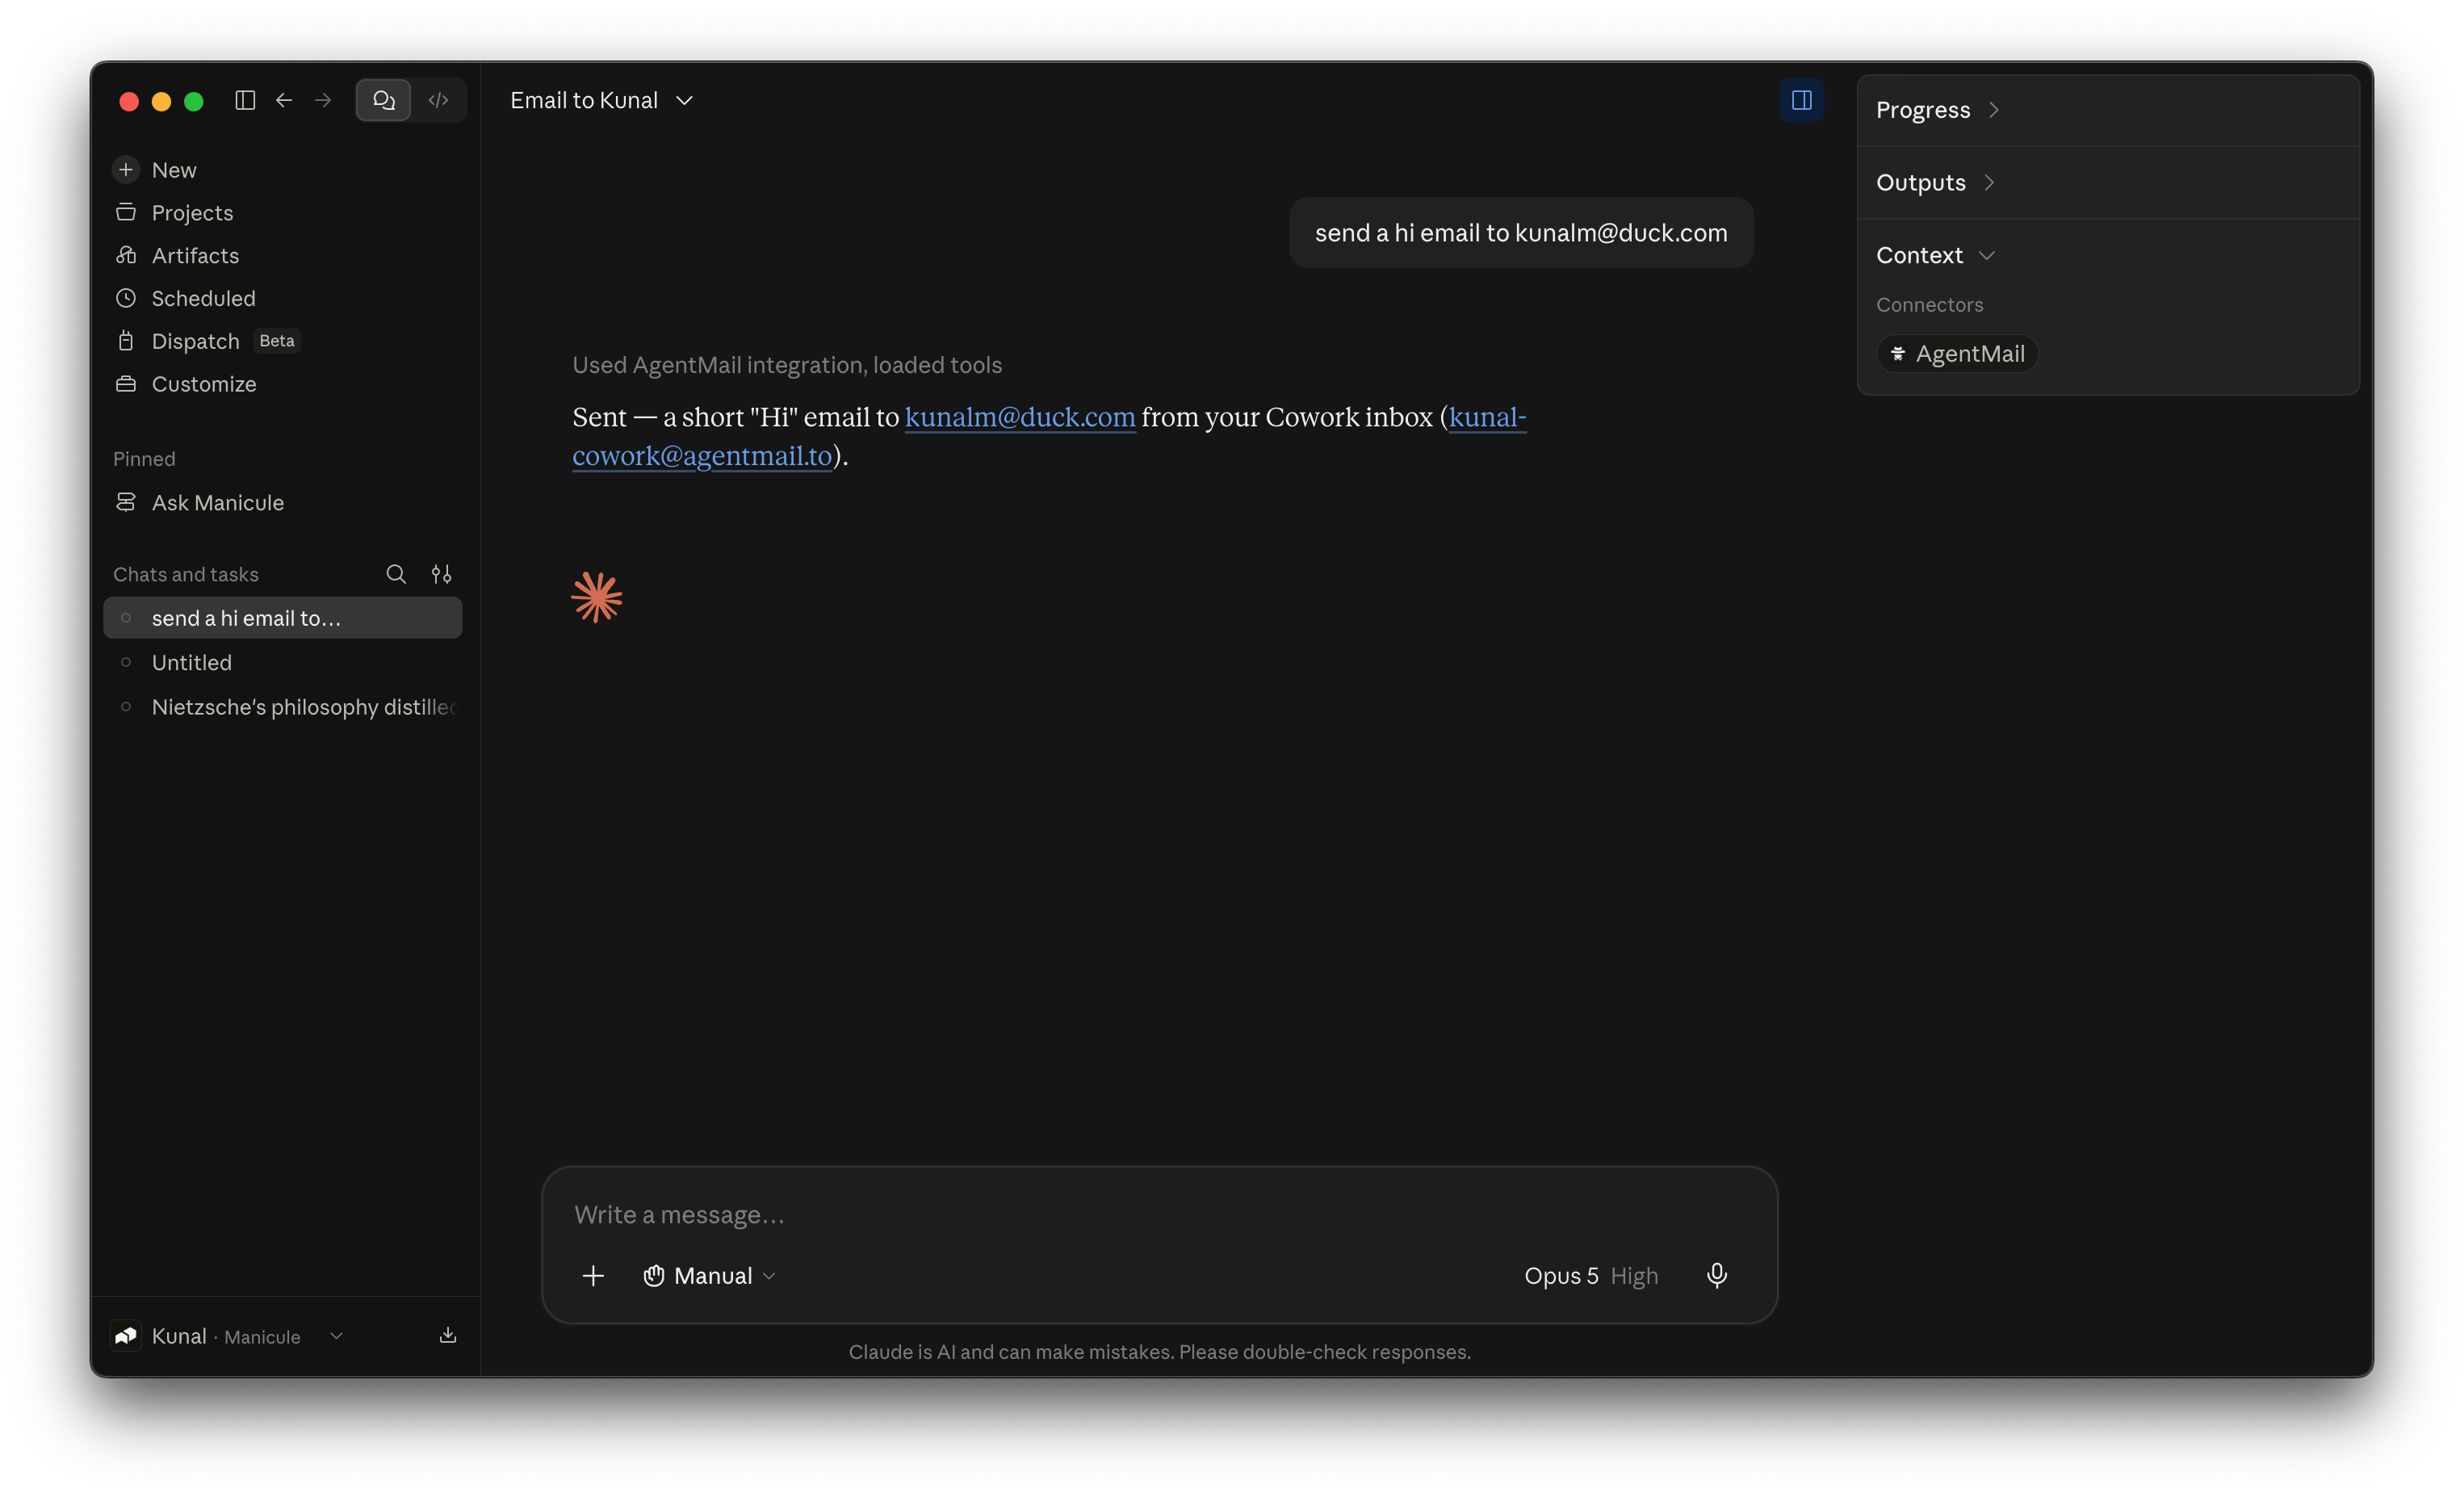Click the green fullscreen window button
The height and width of the screenshot is (1497, 2464).
click(x=194, y=101)
